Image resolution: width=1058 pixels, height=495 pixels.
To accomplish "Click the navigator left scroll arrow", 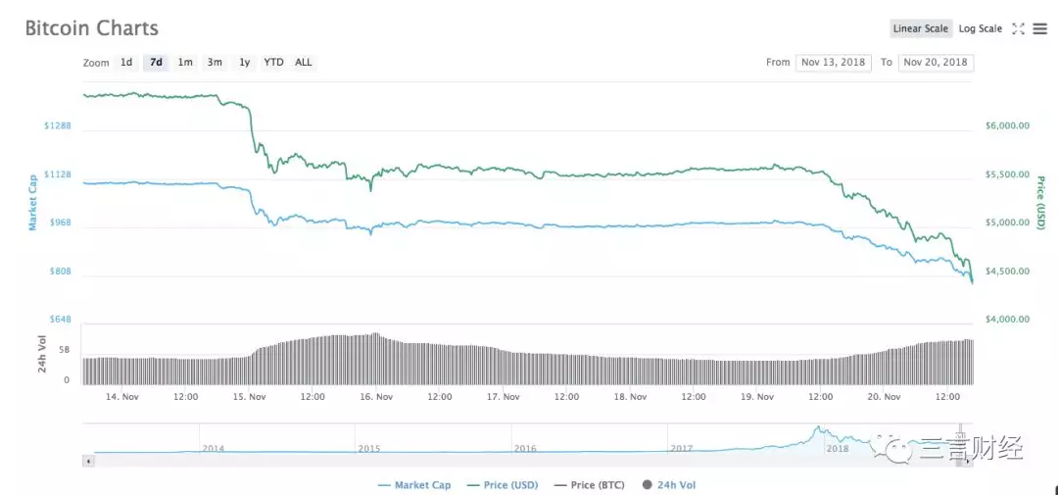I will (x=88, y=461).
